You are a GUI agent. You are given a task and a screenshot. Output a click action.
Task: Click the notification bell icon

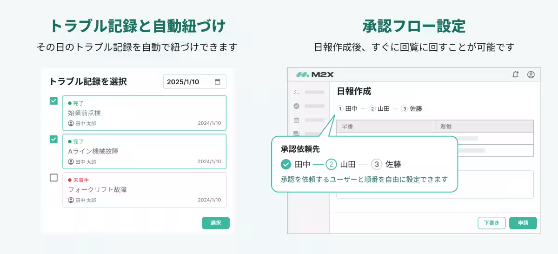[x=515, y=74]
